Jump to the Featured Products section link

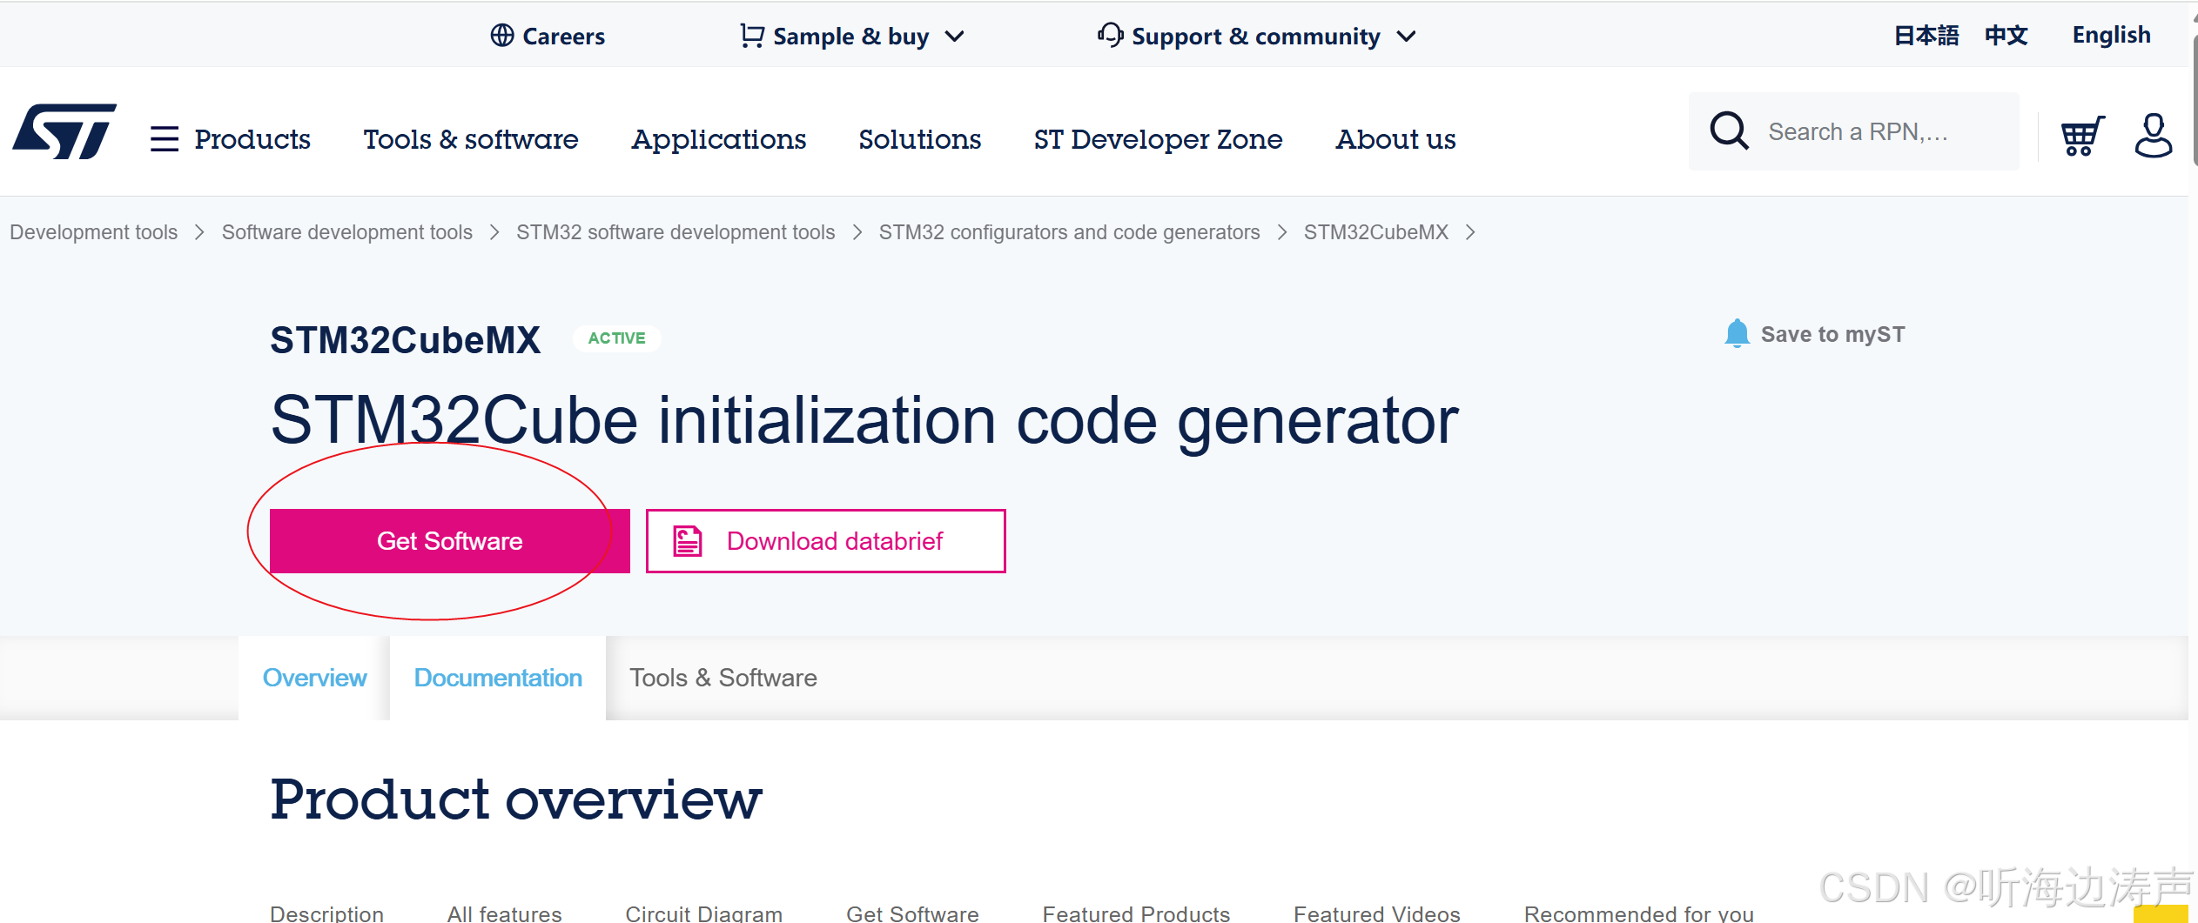[x=1136, y=913]
